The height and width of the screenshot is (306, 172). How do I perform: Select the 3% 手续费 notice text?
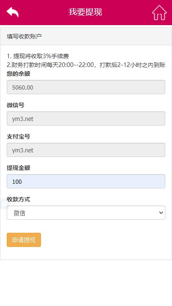pos(38,57)
